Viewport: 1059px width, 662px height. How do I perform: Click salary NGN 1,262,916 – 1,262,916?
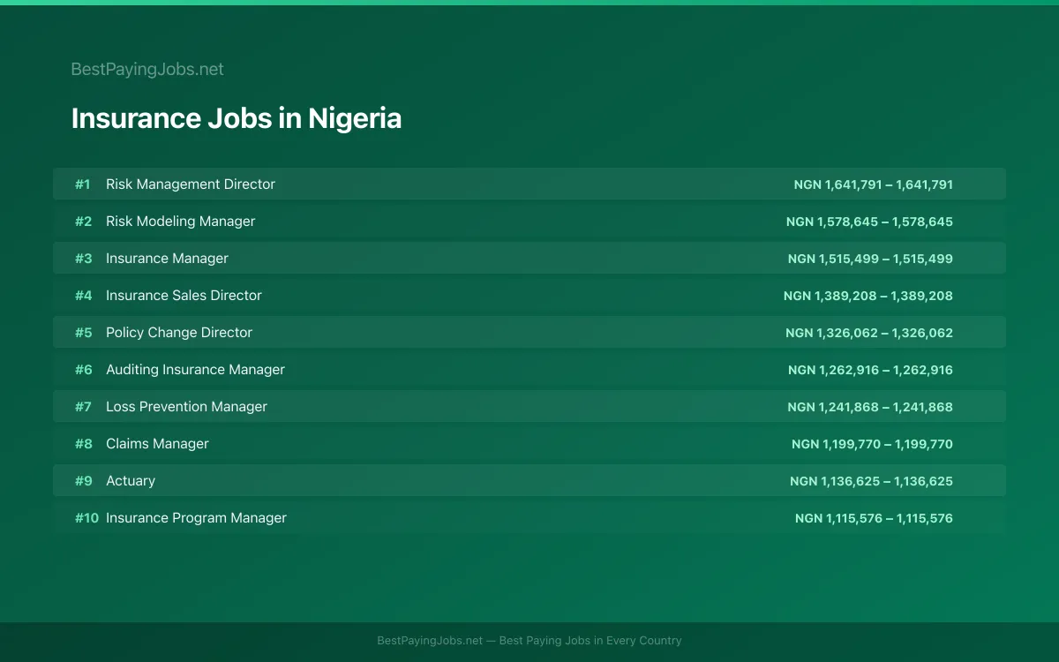point(870,370)
